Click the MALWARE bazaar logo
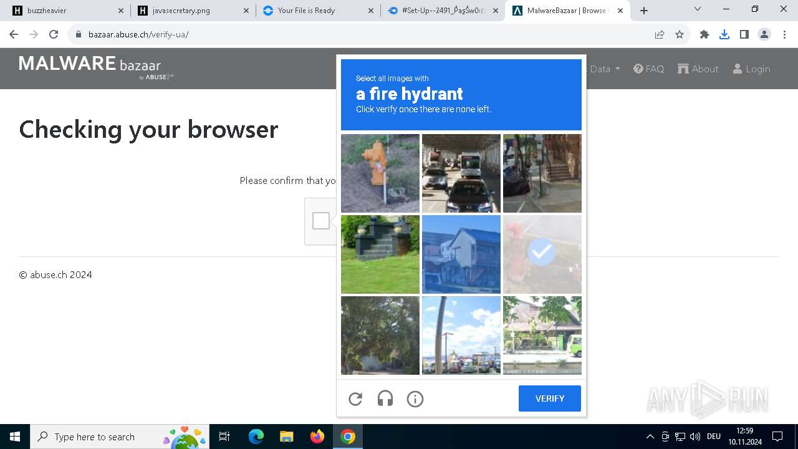This screenshot has width=798, height=449. coord(96,67)
